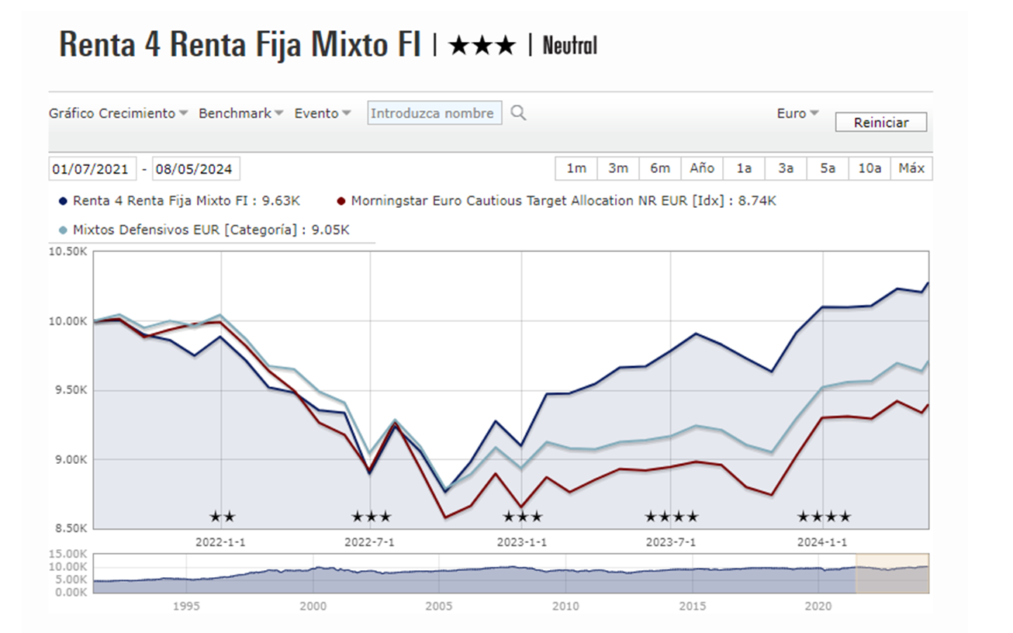This screenshot has width=1013, height=633.
Task: Select the 3m time range
Action: click(618, 168)
